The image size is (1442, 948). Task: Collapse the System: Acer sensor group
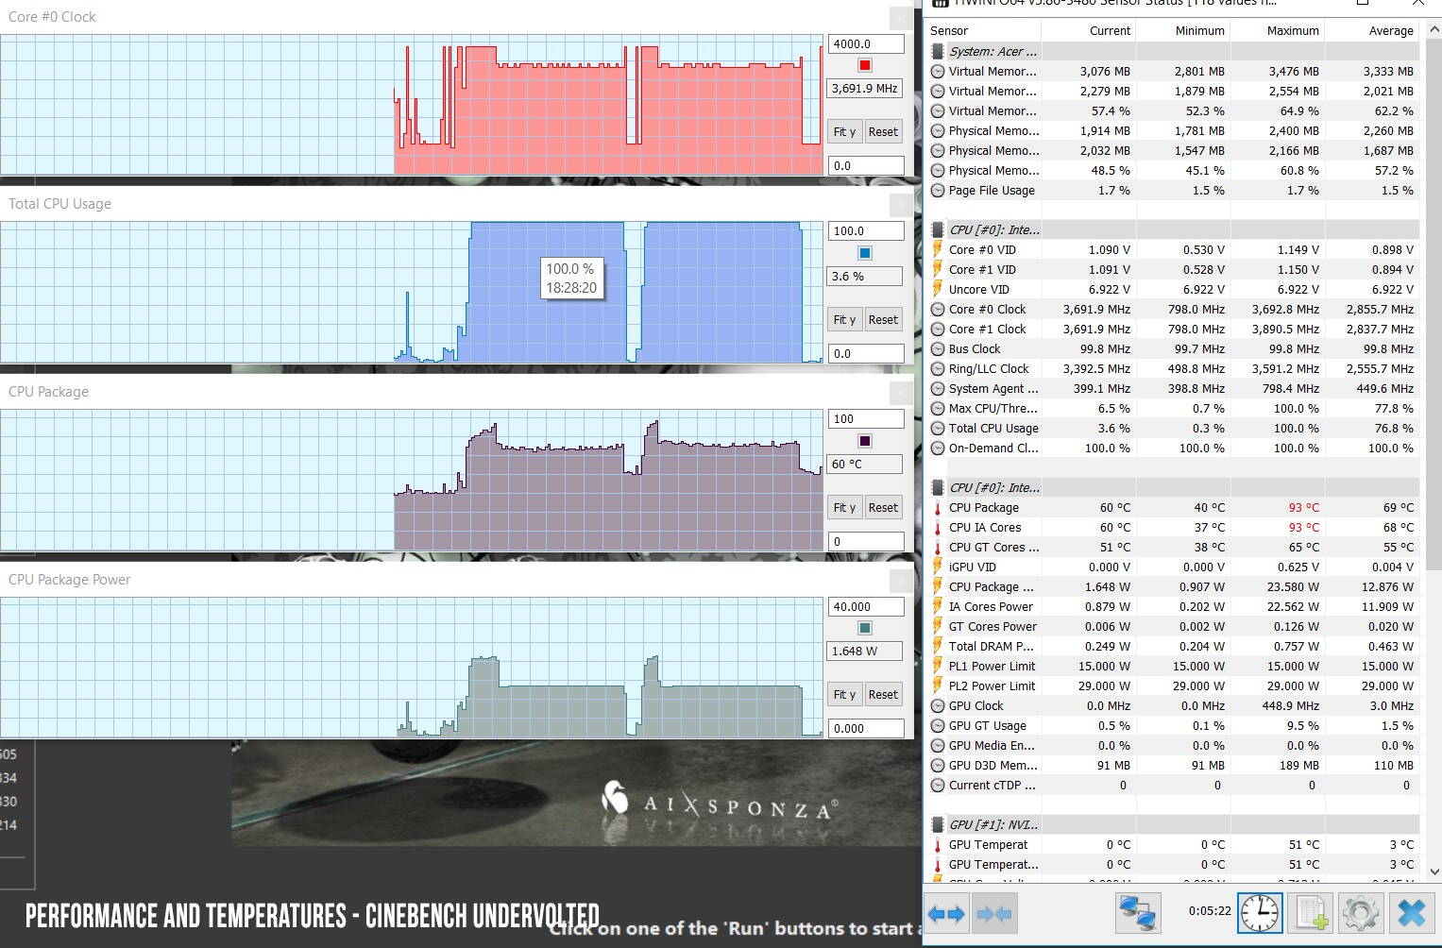tap(937, 51)
